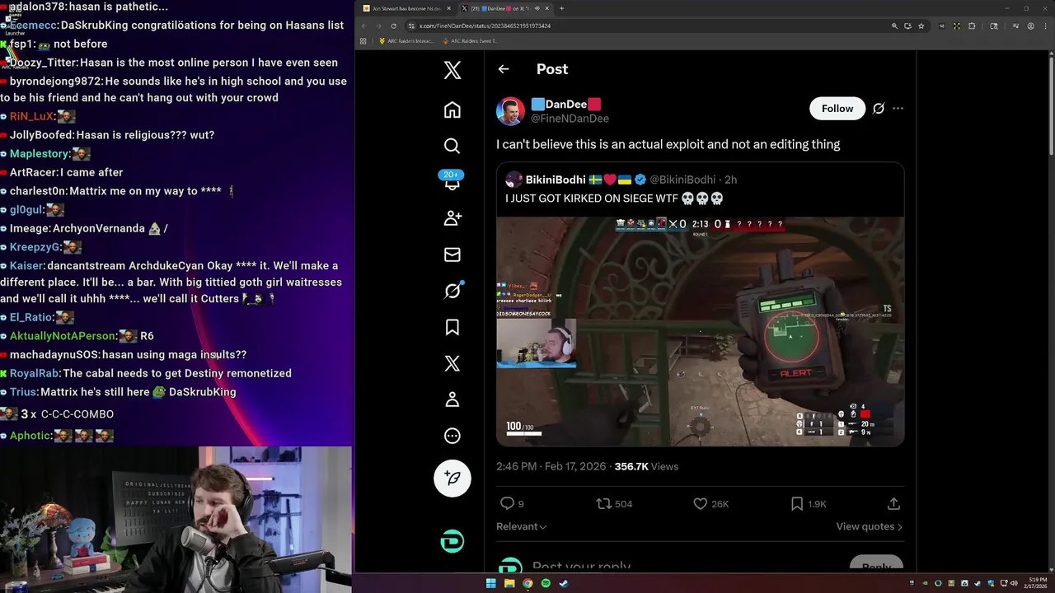Image resolution: width=1055 pixels, height=593 pixels.
Task: Open Chrome from the taskbar
Action: [x=527, y=583]
